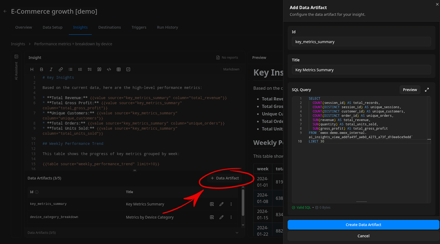Click inside the Id input field
The height and width of the screenshot is (244, 440).
pyautogui.click(x=361, y=41)
